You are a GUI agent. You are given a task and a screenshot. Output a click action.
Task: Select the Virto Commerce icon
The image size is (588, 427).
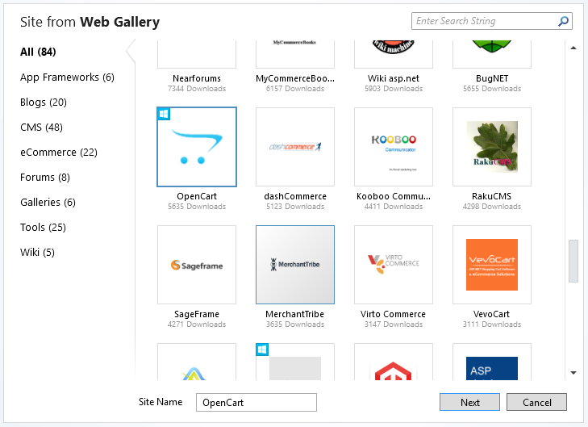click(394, 265)
